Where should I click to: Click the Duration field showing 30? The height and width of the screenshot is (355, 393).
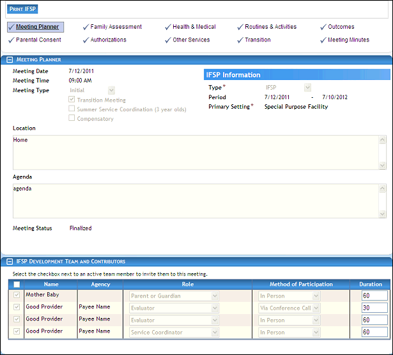click(x=374, y=308)
